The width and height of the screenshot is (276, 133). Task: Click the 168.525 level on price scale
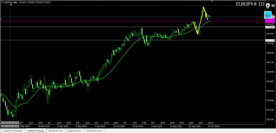[x=270, y=53]
